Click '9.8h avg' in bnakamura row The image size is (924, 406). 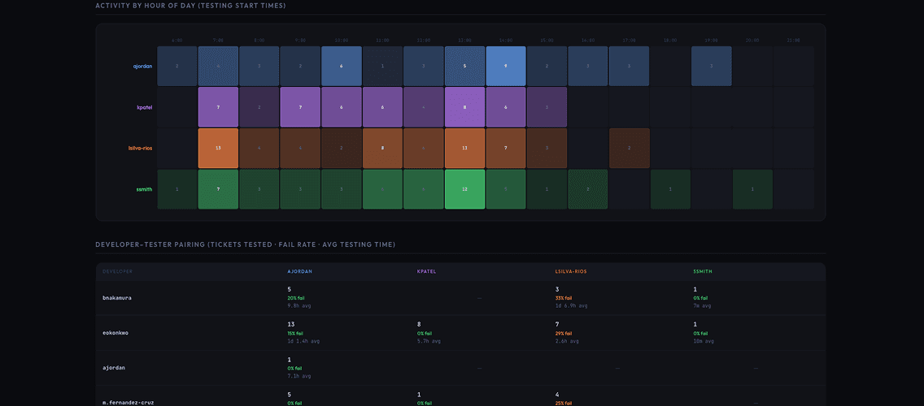click(x=299, y=306)
